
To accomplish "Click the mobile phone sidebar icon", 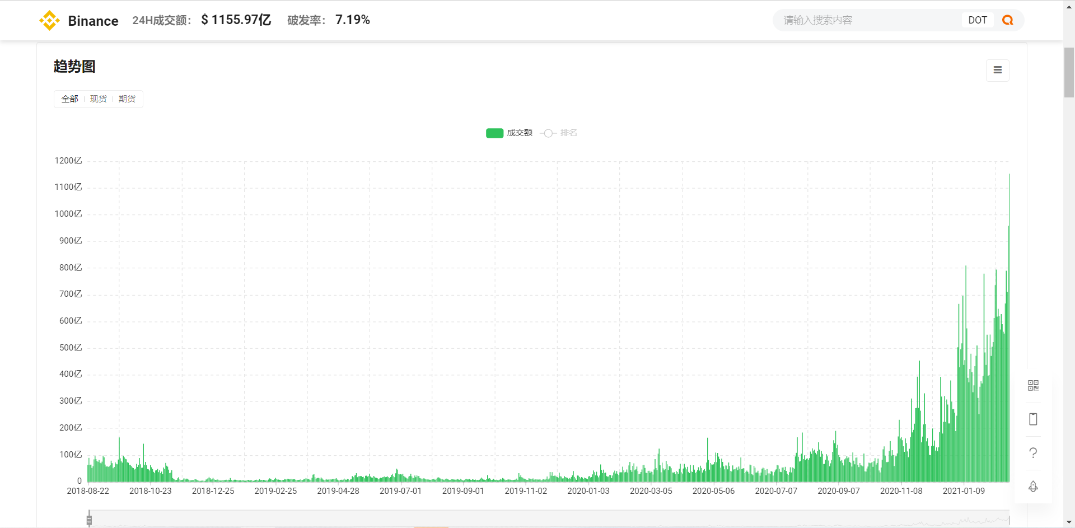I will click(1033, 419).
